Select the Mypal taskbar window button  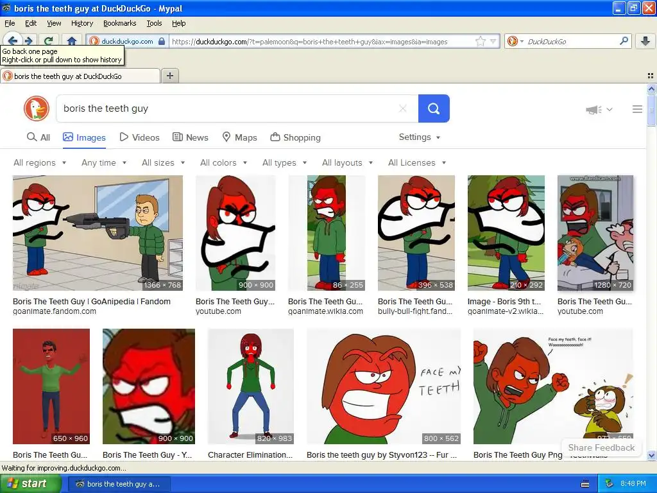pos(119,484)
